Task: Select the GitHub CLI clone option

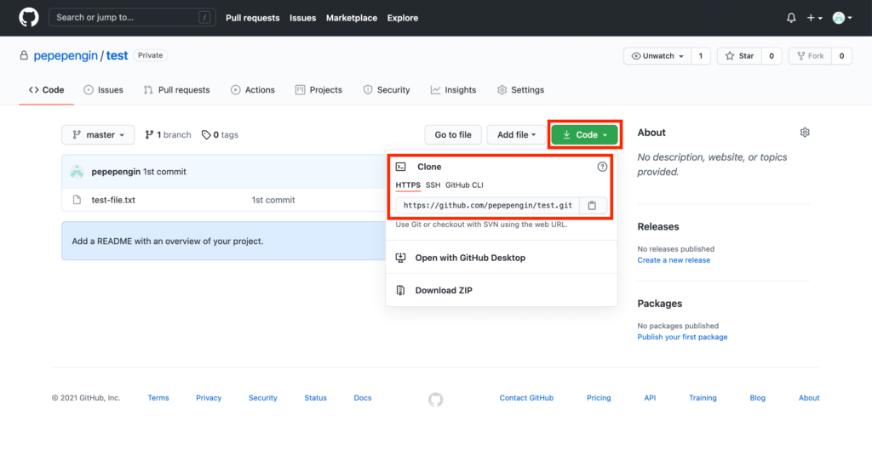Action: tap(464, 185)
